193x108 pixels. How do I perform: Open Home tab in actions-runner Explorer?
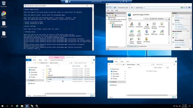[x=34, y=60]
